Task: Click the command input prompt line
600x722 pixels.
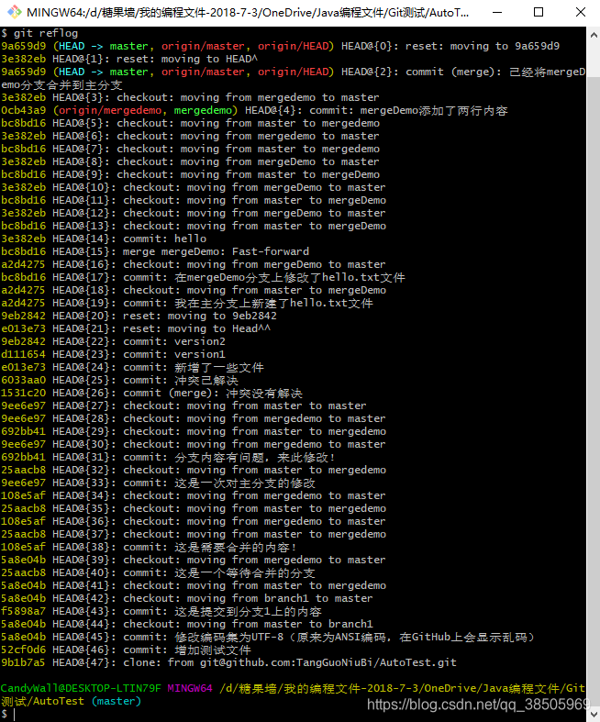Action: click(x=293, y=715)
